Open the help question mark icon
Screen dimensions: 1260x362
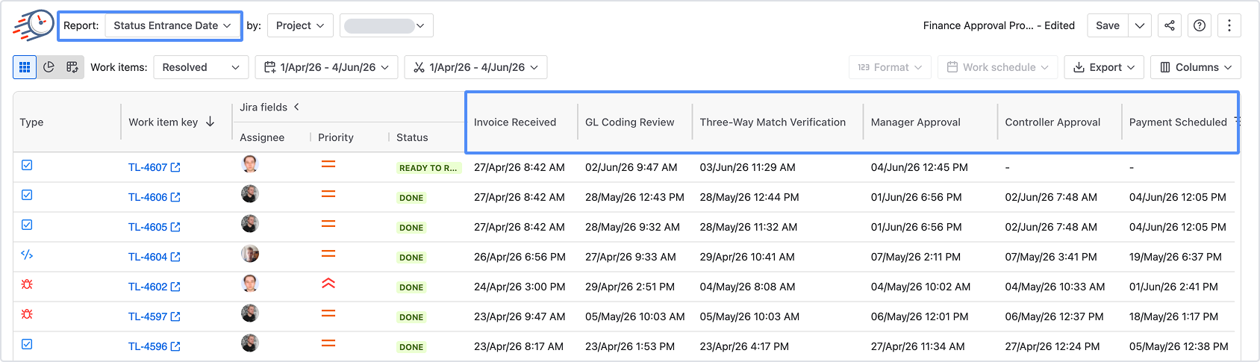1200,25
